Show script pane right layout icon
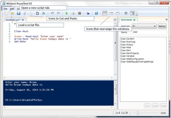 111,13
